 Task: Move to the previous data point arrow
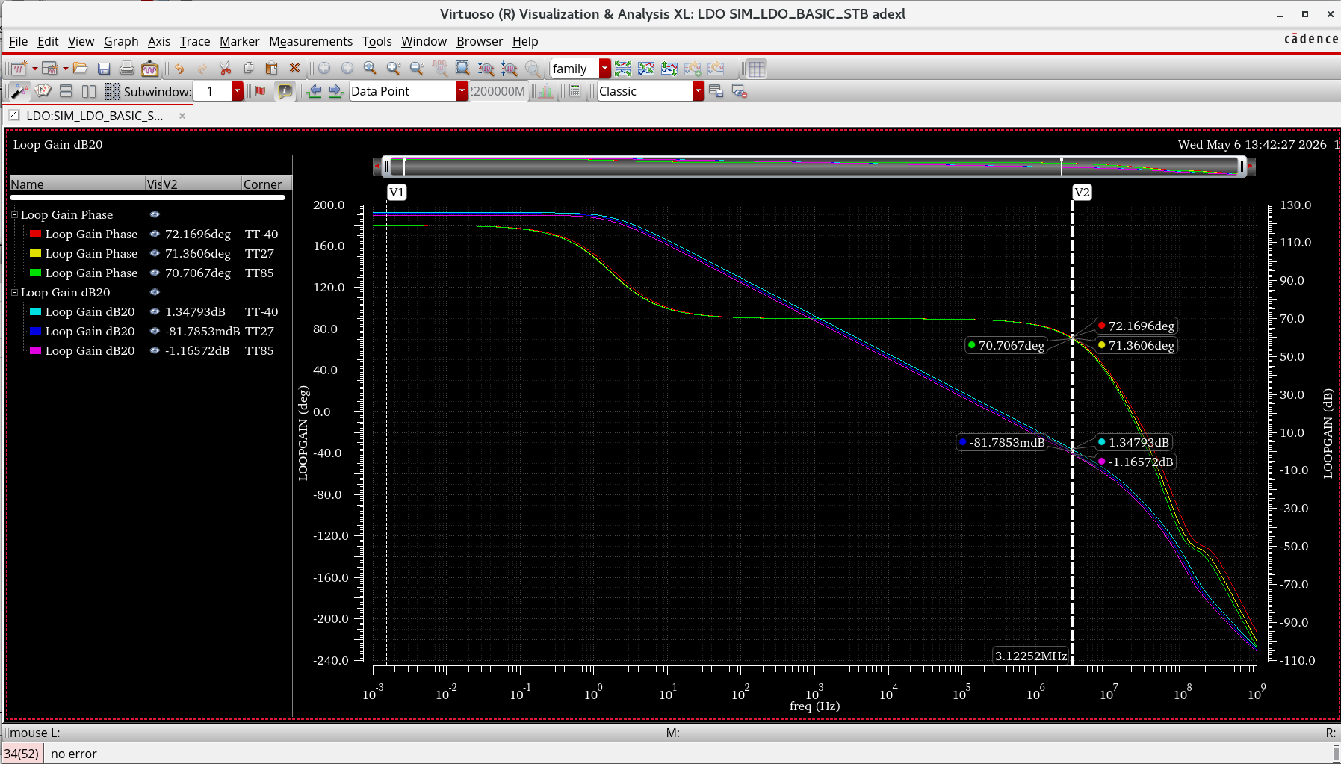tap(315, 91)
